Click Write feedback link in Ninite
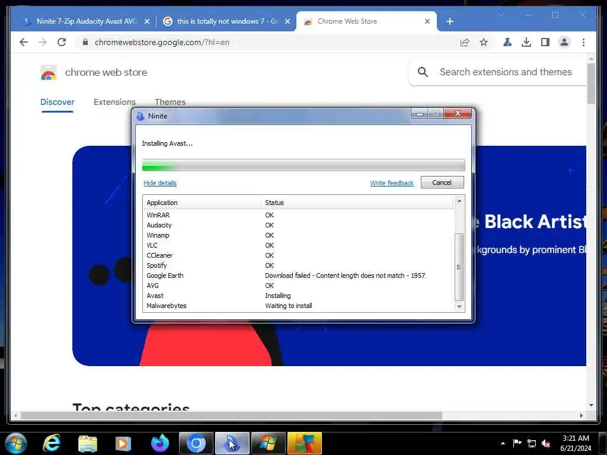This screenshot has width=607, height=455. (392, 183)
